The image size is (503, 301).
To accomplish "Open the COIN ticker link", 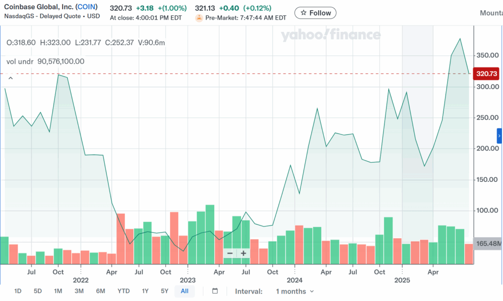I will [x=86, y=7].
